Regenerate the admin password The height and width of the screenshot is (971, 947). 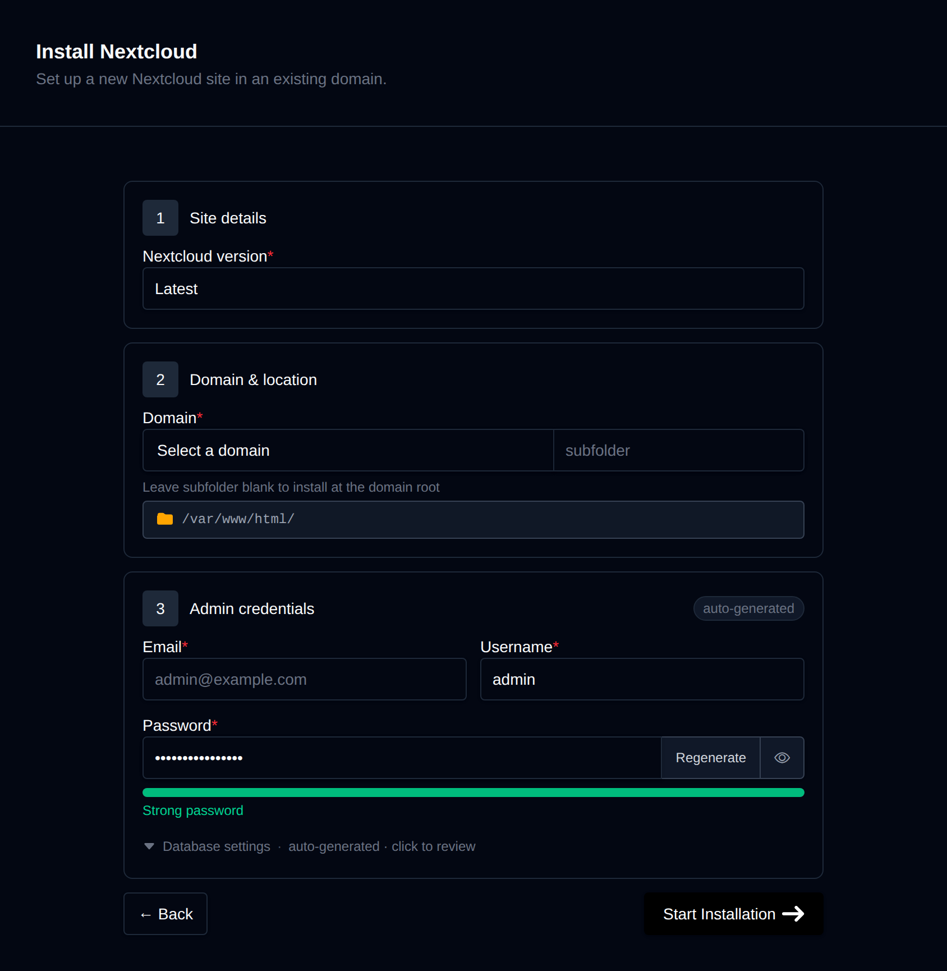coord(711,758)
